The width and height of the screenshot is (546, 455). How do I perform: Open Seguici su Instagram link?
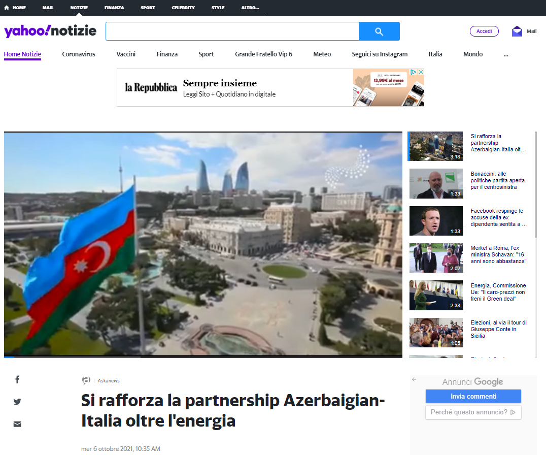380,54
